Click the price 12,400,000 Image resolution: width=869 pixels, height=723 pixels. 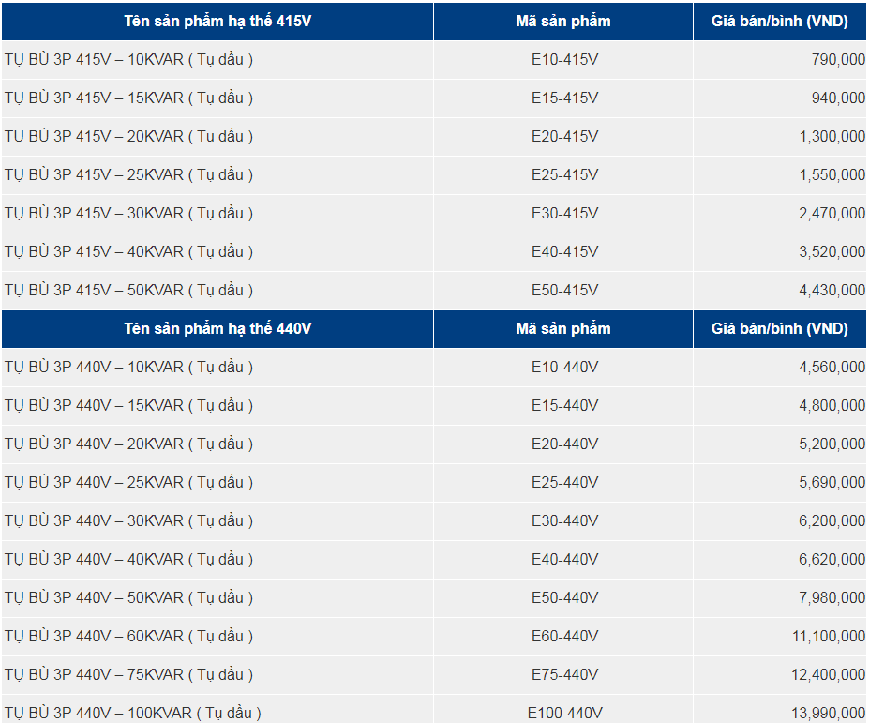tap(828, 674)
